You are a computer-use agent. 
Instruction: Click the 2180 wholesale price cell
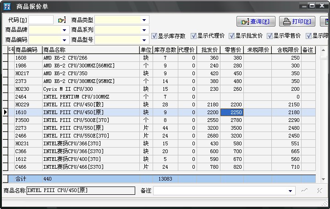[x=209, y=104]
